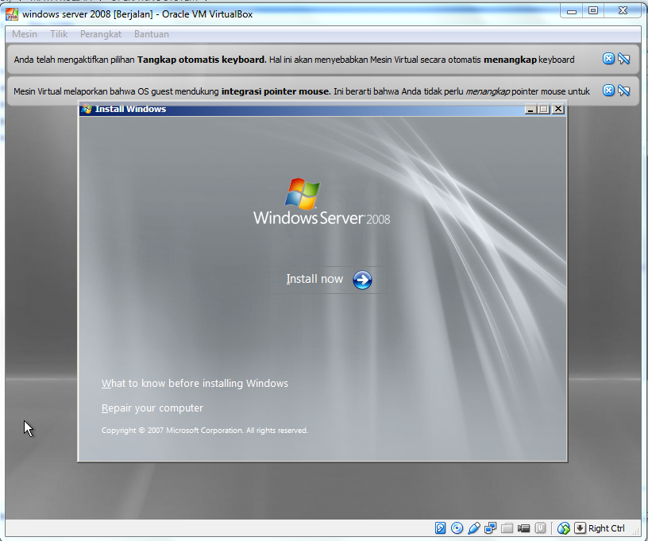Suppress the mouse integration message permanently
Viewport: 648px width, 541px height.
click(624, 90)
